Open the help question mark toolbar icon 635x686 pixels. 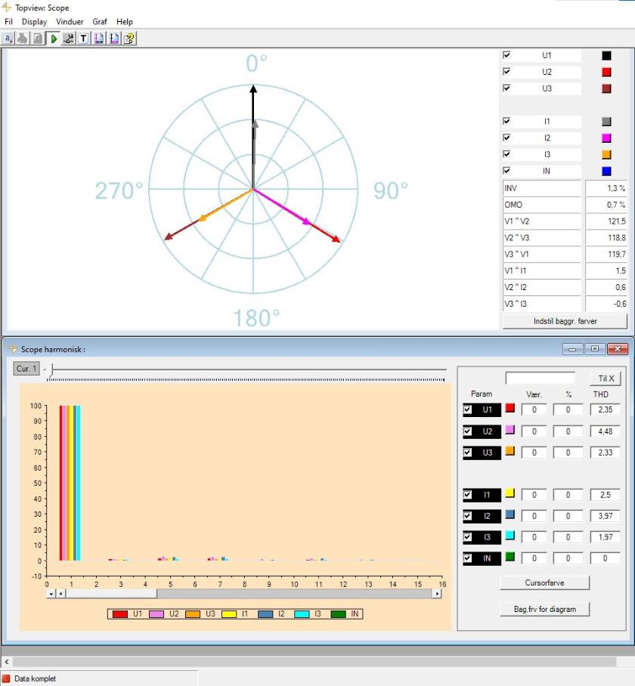pyautogui.click(x=129, y=39)
